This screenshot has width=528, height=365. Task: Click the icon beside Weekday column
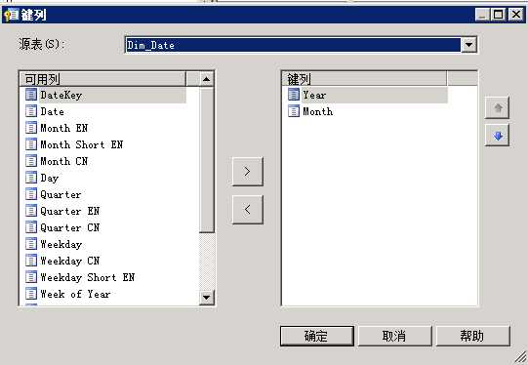[x=31, y=244]
